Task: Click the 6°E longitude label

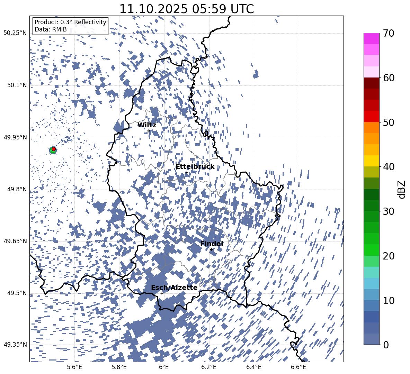Action: [x=164, y=367]
